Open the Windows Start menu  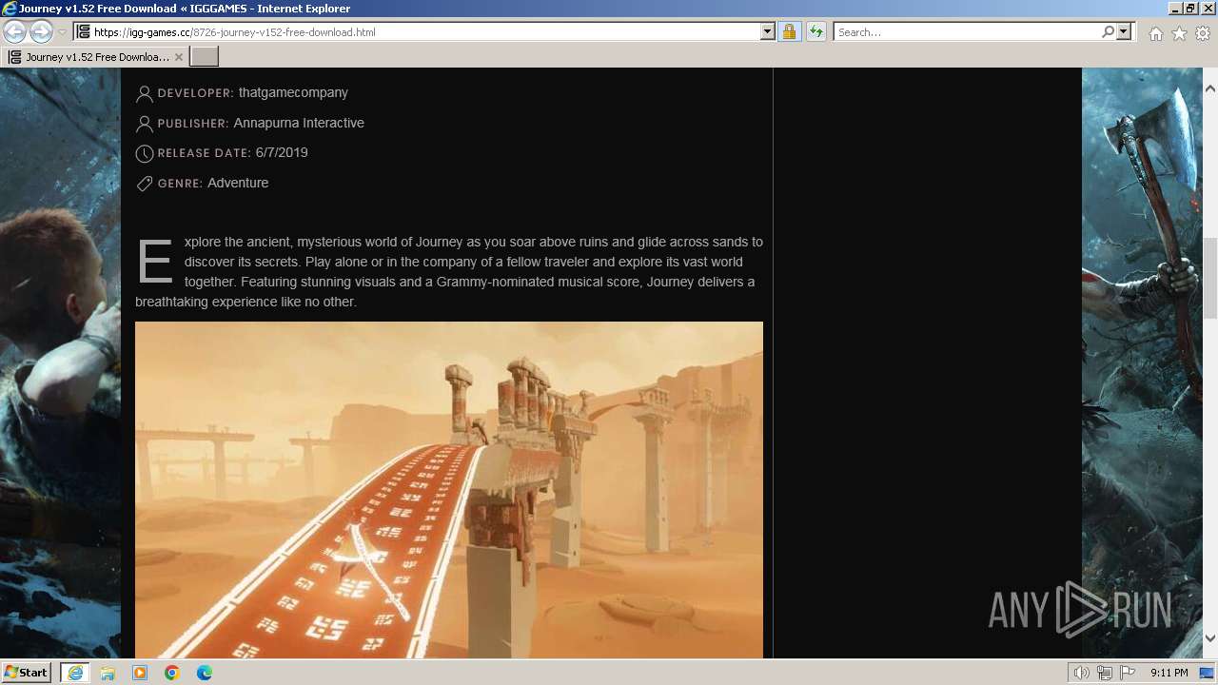(x=26, y=673)
